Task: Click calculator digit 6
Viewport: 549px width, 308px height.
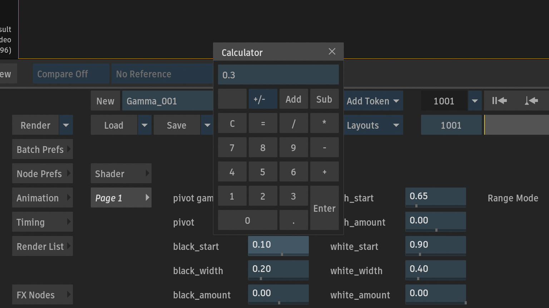Action: pos(294,171)
